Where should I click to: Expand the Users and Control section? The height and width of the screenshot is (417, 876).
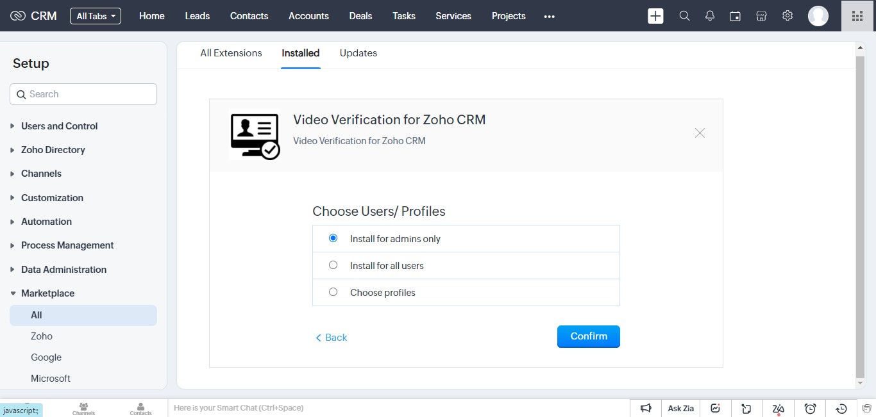coord(59,126)
